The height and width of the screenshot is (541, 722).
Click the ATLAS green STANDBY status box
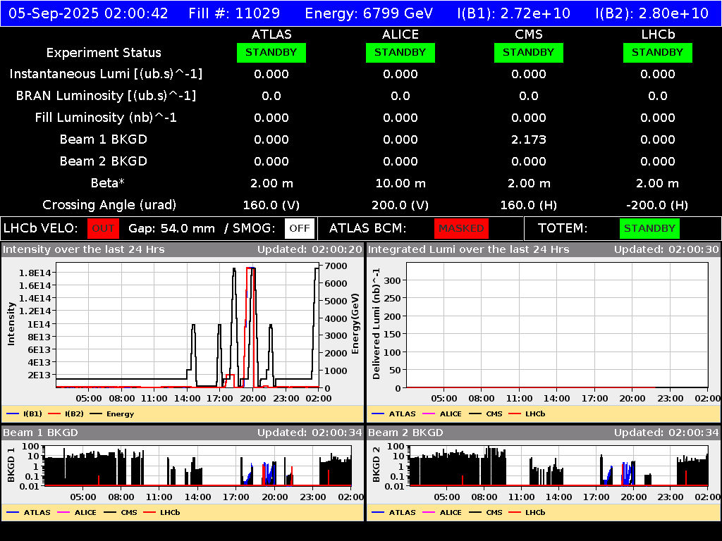[x=271, y=52]
